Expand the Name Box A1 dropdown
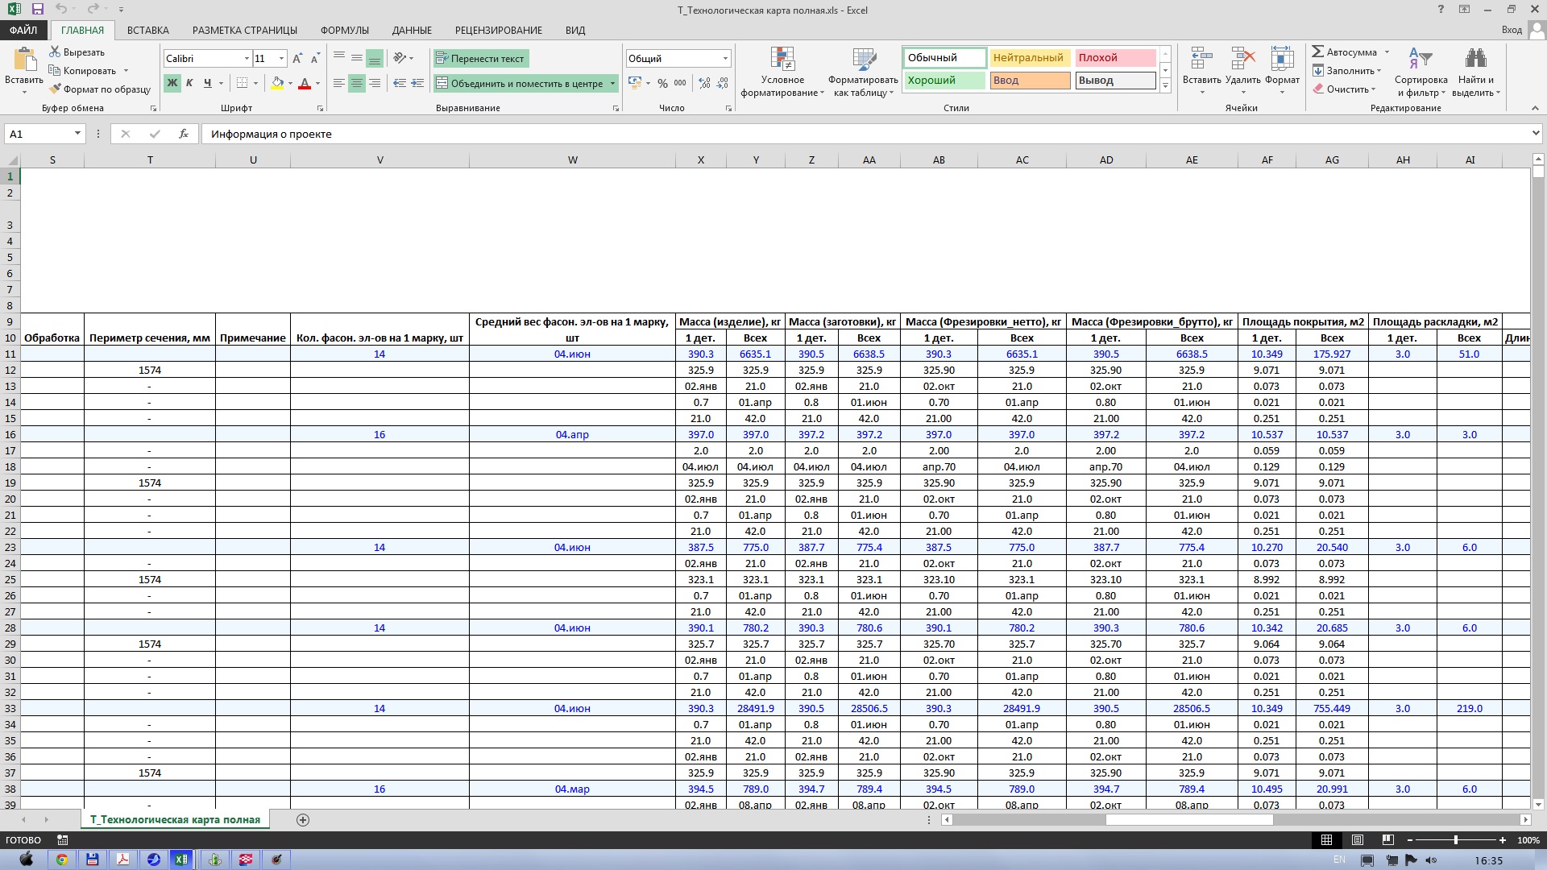 click(x=77, y=134)
